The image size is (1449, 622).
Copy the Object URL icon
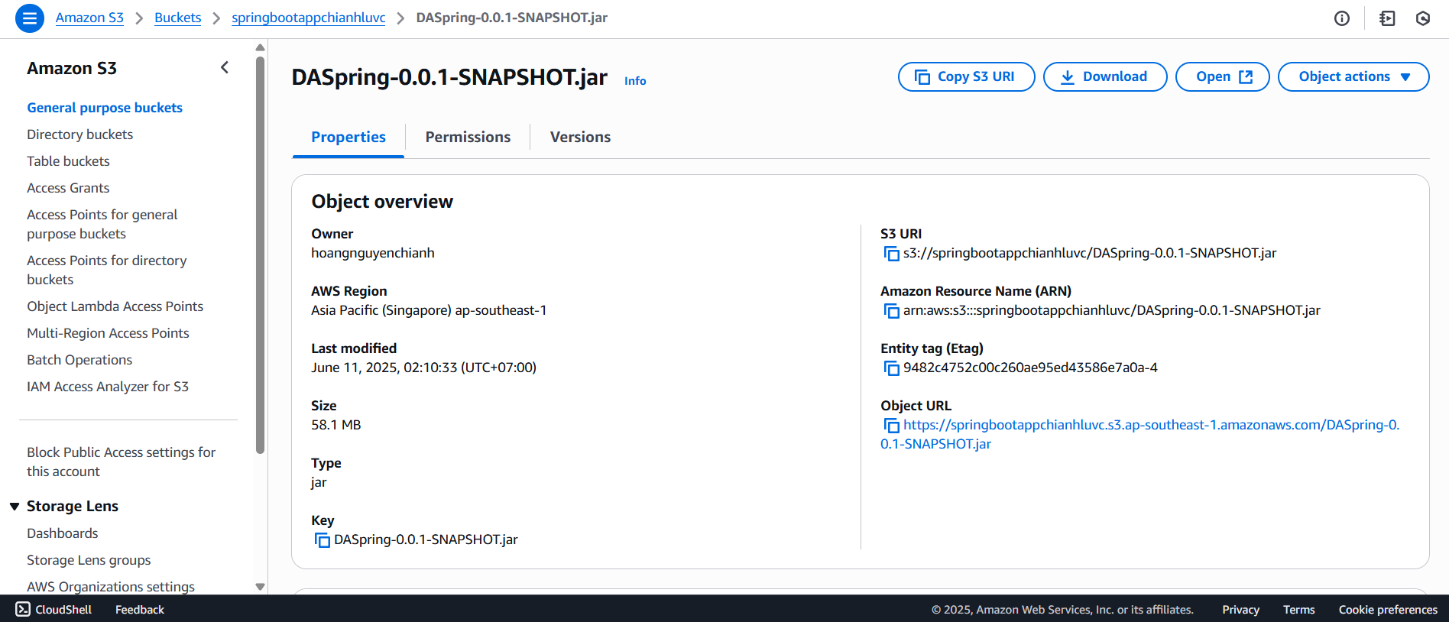coord(891,426)
